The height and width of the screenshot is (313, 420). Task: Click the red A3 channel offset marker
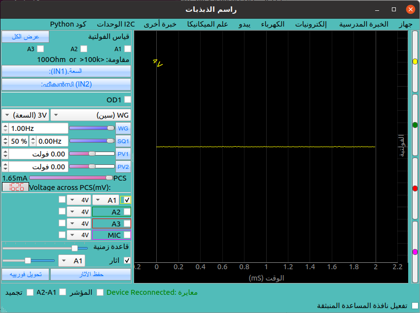pos(415,188)
